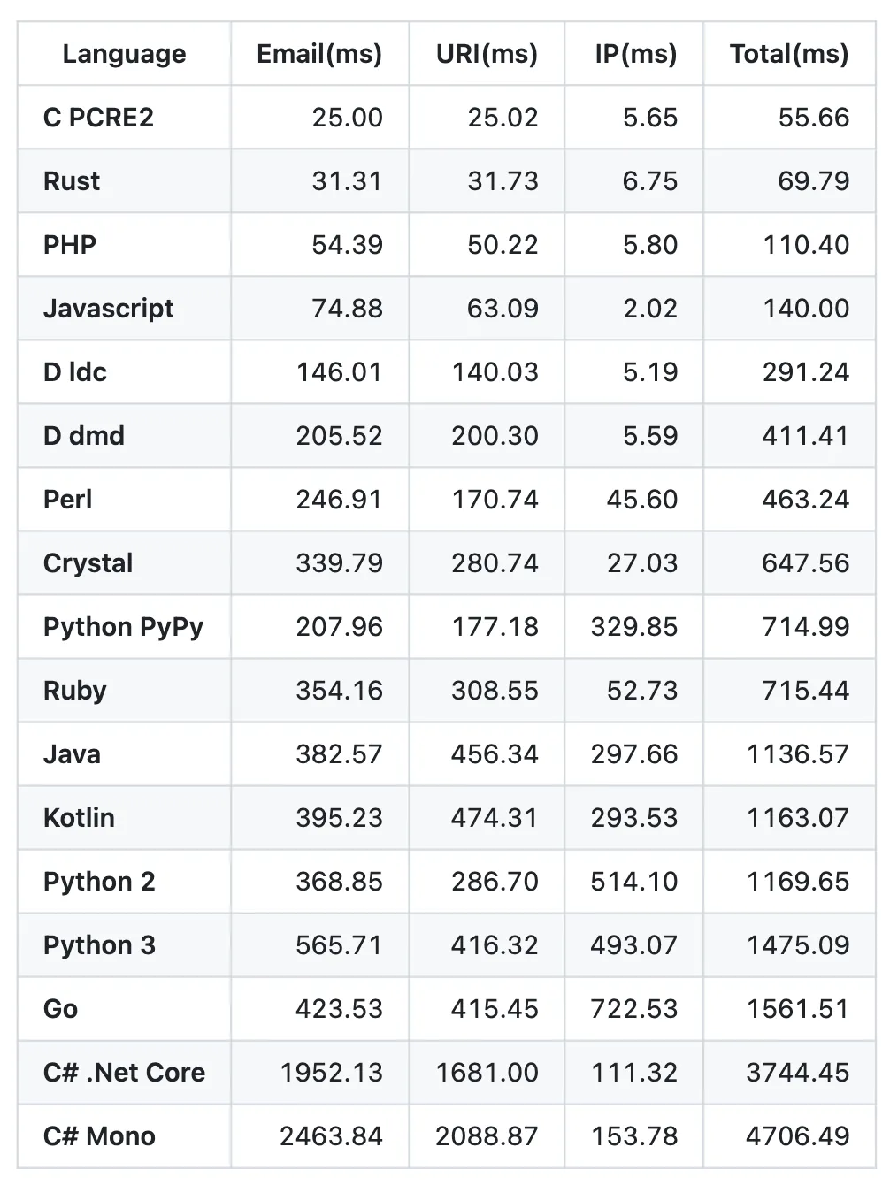Click the PHP total value 110.40
Image resolution: width=890 pixels, height=1185 pixels.
click(x=806, y=245)
